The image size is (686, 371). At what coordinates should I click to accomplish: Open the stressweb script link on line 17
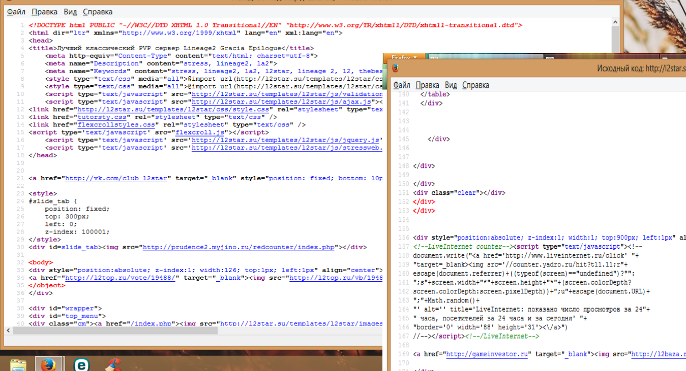286,148
